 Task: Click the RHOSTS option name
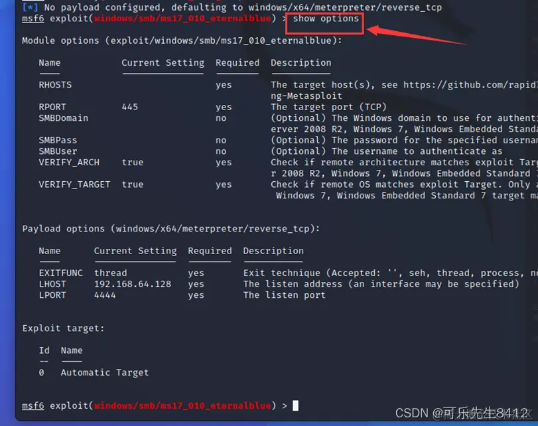(x=55, y=85)
